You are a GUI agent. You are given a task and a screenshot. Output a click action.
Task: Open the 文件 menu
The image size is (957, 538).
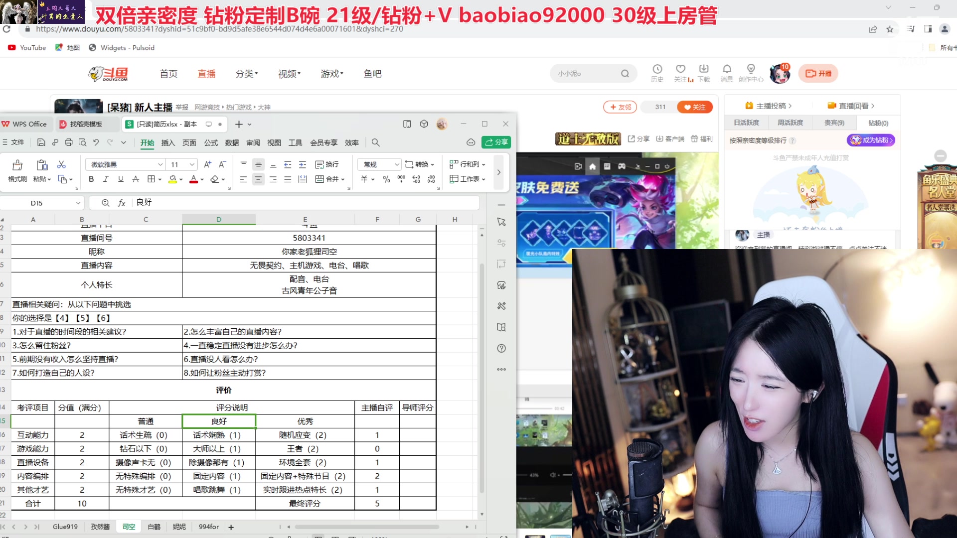coord(13,142)
